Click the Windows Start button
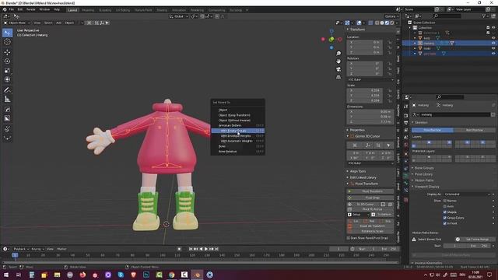Image resolution: width=498 pixels, height=280 pixels. point(5,275)
